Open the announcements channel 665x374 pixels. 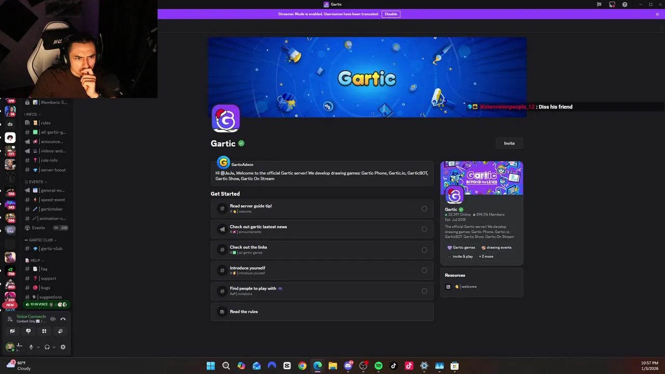click(x=46, y=141)
